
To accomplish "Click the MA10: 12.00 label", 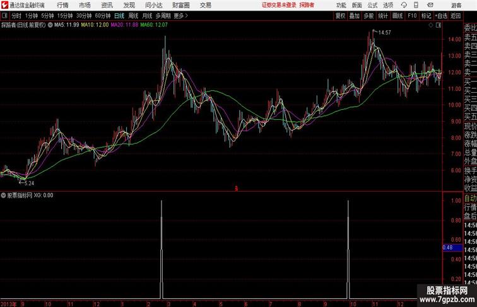I will [x=95, y=25].
